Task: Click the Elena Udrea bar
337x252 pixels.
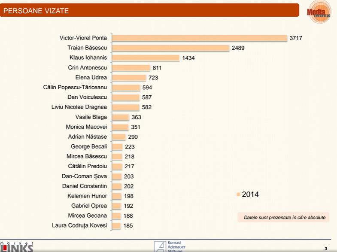Action: 129,78
